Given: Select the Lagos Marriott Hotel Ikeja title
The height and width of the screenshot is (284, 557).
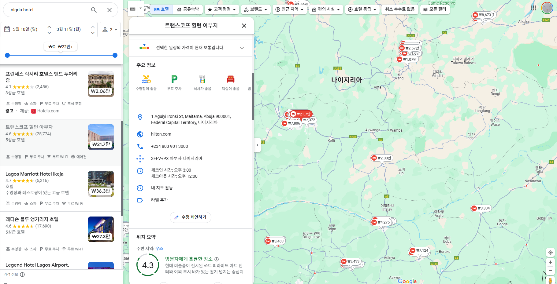Looking at the screenshot, I should (35, 174).
